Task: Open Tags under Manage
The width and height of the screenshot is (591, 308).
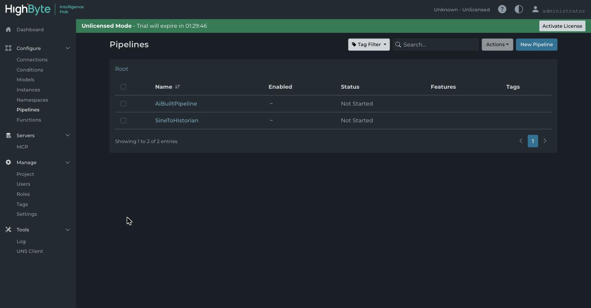Action: [22, 204]
